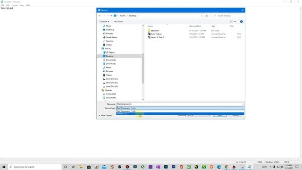
Task: Open Brave browser from taskbar
Action: tap(211, 167)
